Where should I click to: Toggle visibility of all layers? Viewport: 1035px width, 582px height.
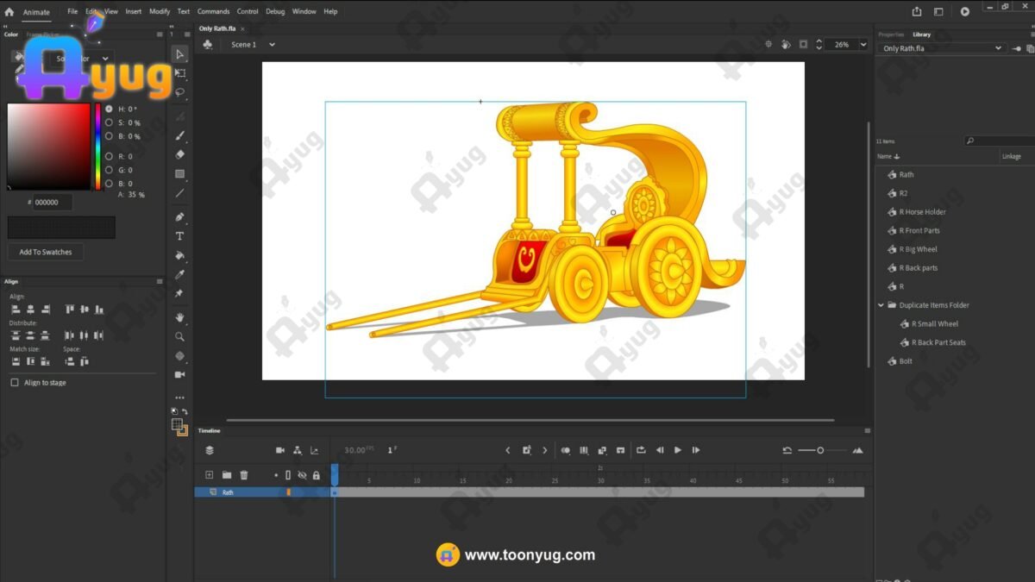point(302,475)
